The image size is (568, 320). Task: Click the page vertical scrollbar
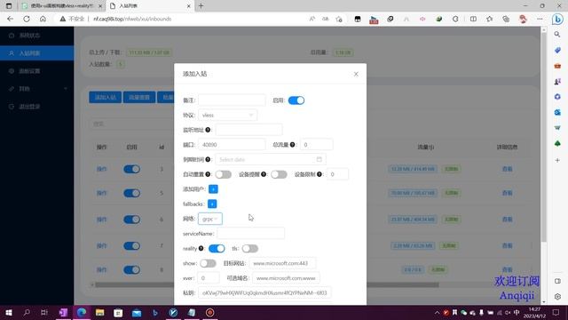[x=544, y=138]
